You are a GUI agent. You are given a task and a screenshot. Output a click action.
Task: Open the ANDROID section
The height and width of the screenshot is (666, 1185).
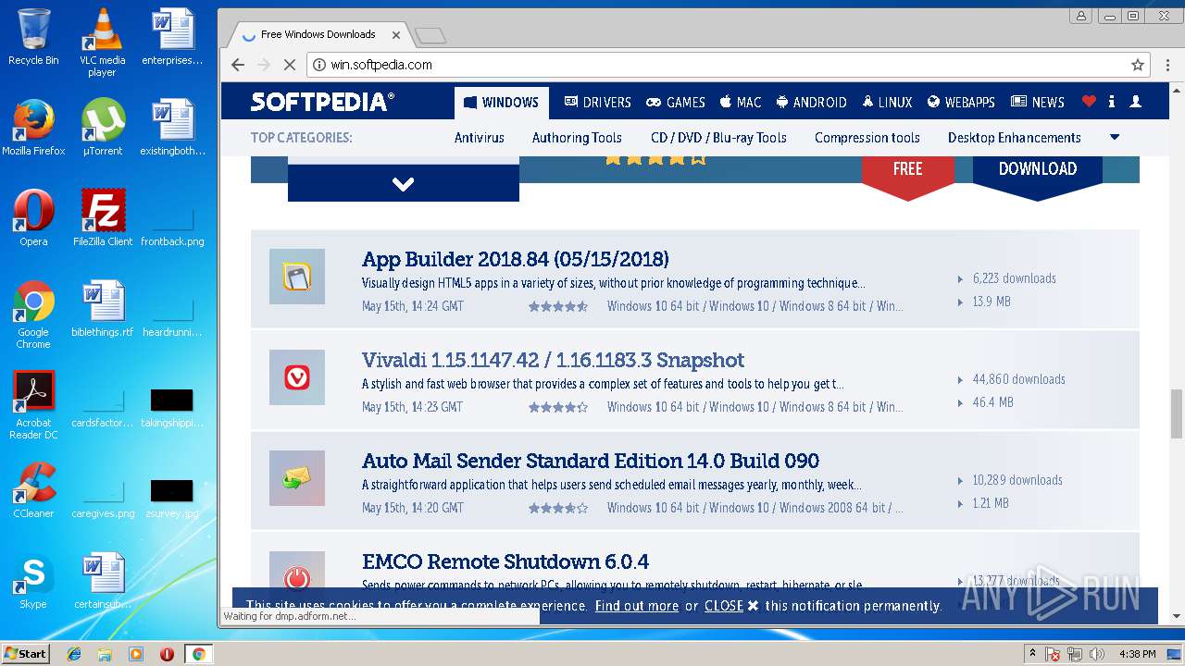pos(811,103)
